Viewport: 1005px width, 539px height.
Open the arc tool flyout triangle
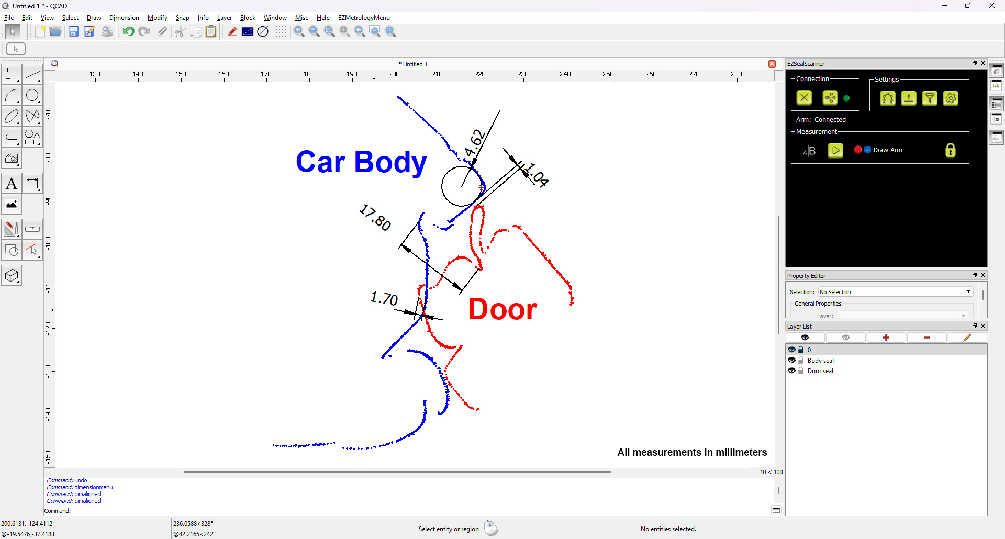(17, 101)
